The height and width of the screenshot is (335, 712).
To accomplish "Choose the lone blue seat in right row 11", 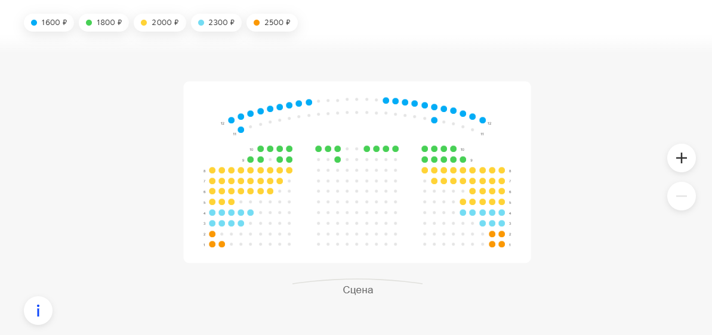I will [434, 120].
